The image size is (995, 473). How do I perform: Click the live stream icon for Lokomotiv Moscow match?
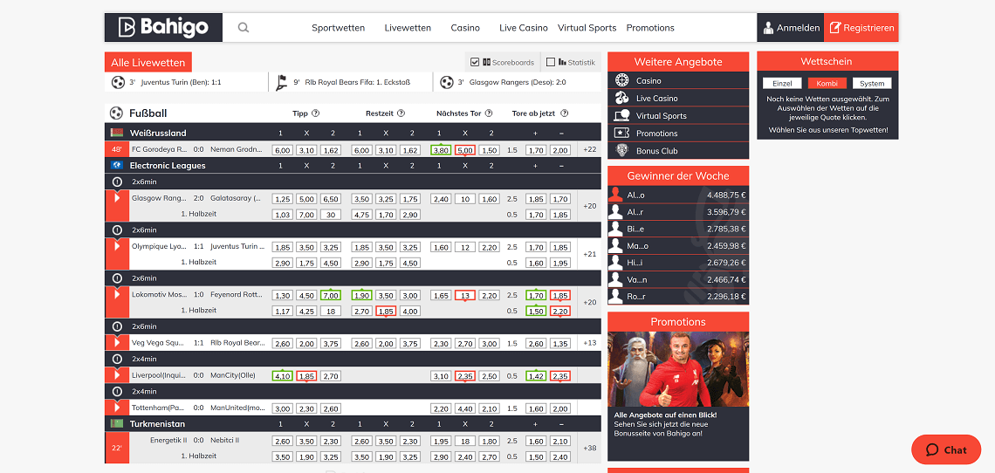[117, 295]
